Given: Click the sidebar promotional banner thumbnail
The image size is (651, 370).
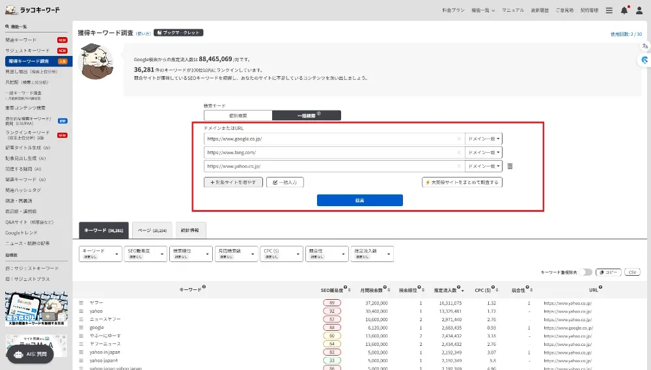Looking at the screenshot, I should tap(36, 309).
